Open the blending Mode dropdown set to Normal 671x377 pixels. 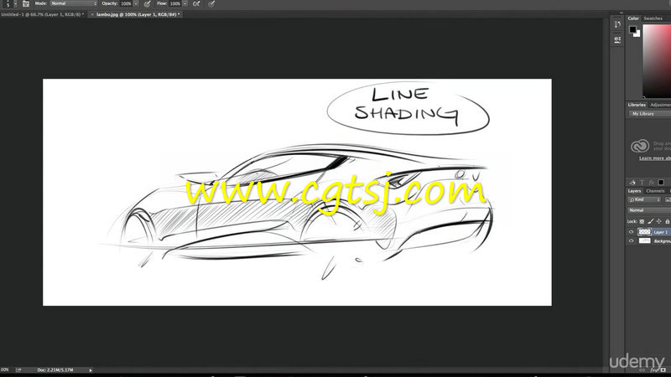(74, 3)
